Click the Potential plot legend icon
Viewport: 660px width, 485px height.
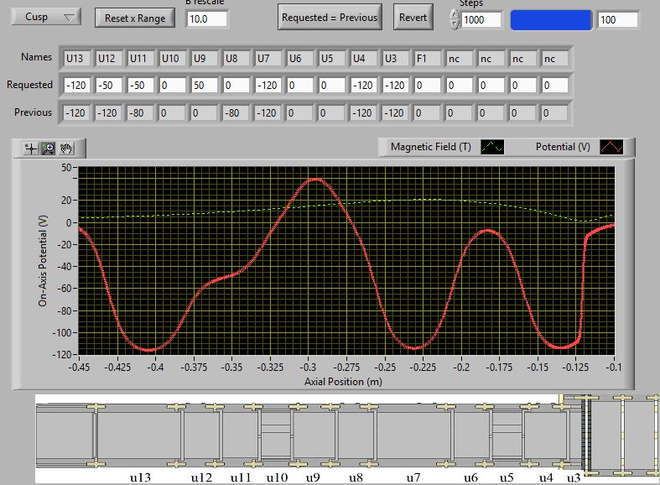tap(611, 147)
